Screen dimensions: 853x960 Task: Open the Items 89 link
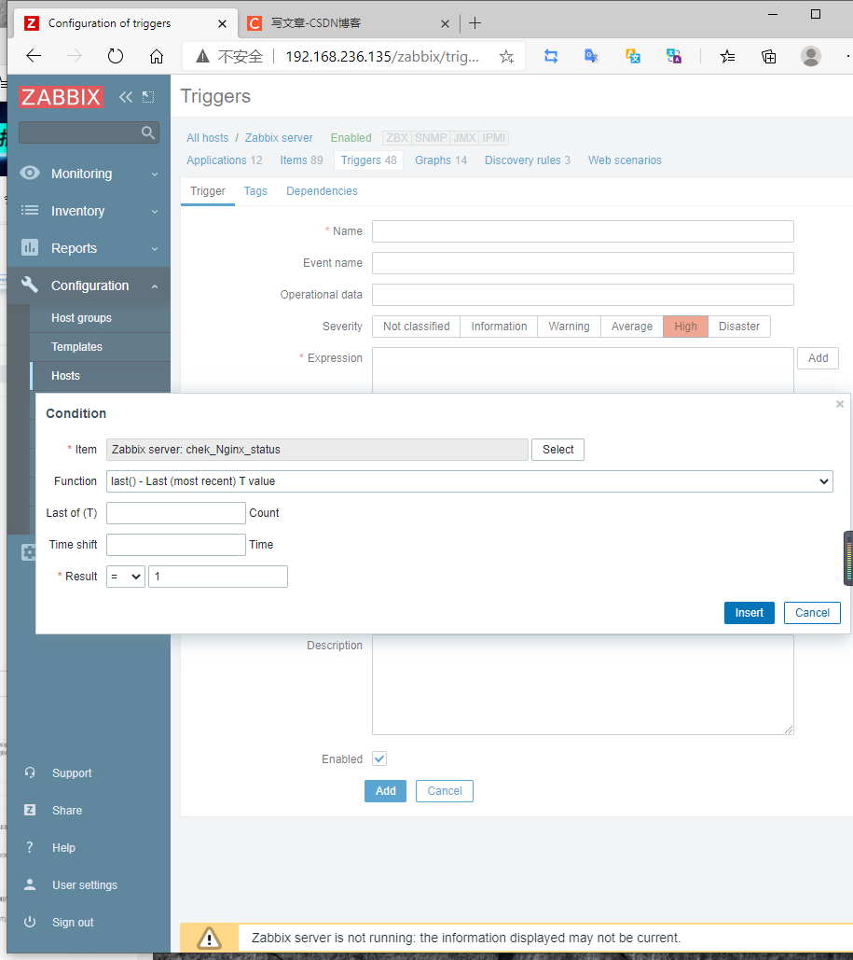pyautogui.click(x=301, y=160)
